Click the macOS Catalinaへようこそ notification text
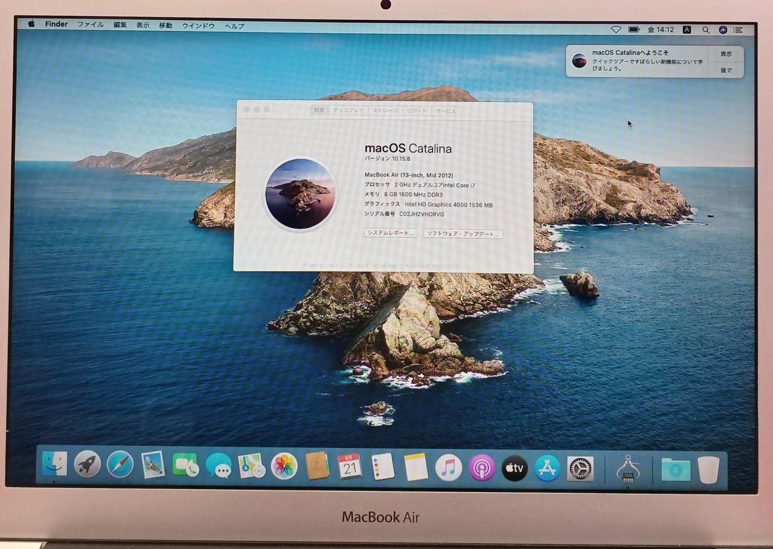 [x=630, y=53]
